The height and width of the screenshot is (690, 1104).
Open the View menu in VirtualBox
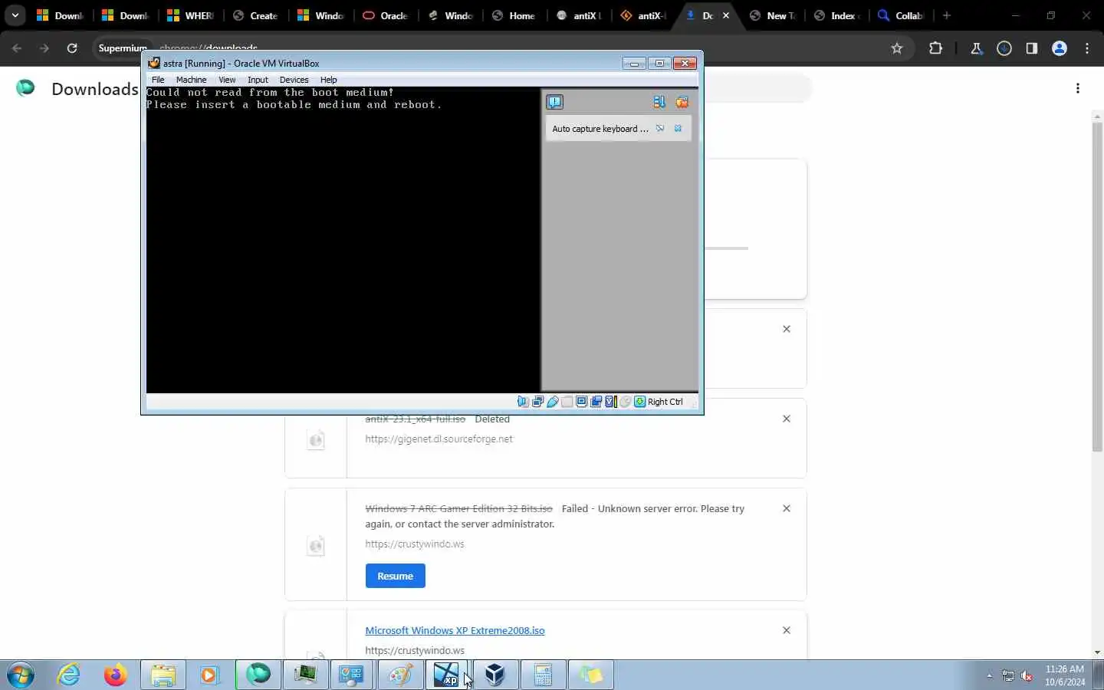pos(227,80)
